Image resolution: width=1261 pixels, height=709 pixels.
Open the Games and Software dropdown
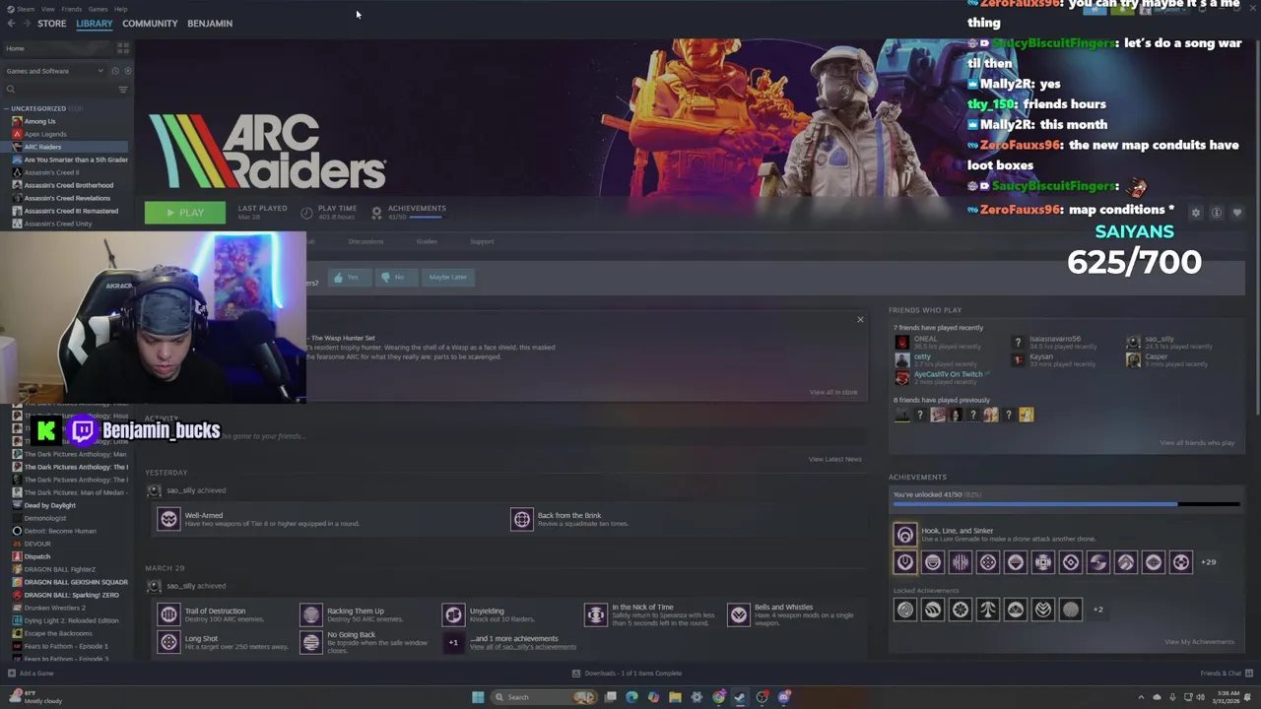(54, 71)
